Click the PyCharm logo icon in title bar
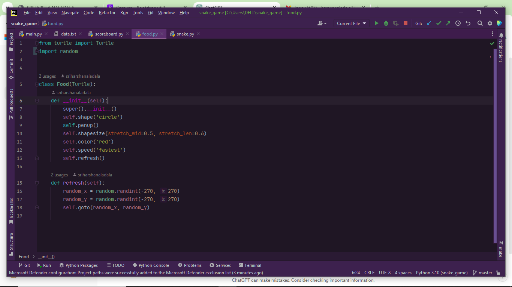This screenshot has width=512, height=287. pos(14,12)
